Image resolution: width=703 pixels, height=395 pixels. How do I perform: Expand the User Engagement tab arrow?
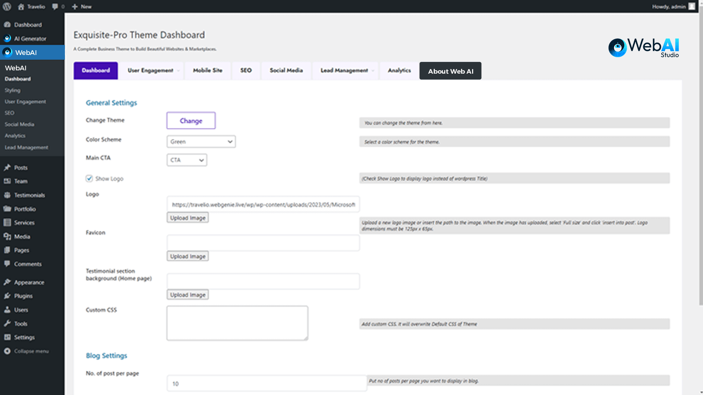pyautogui.click(x=178, y=71)
